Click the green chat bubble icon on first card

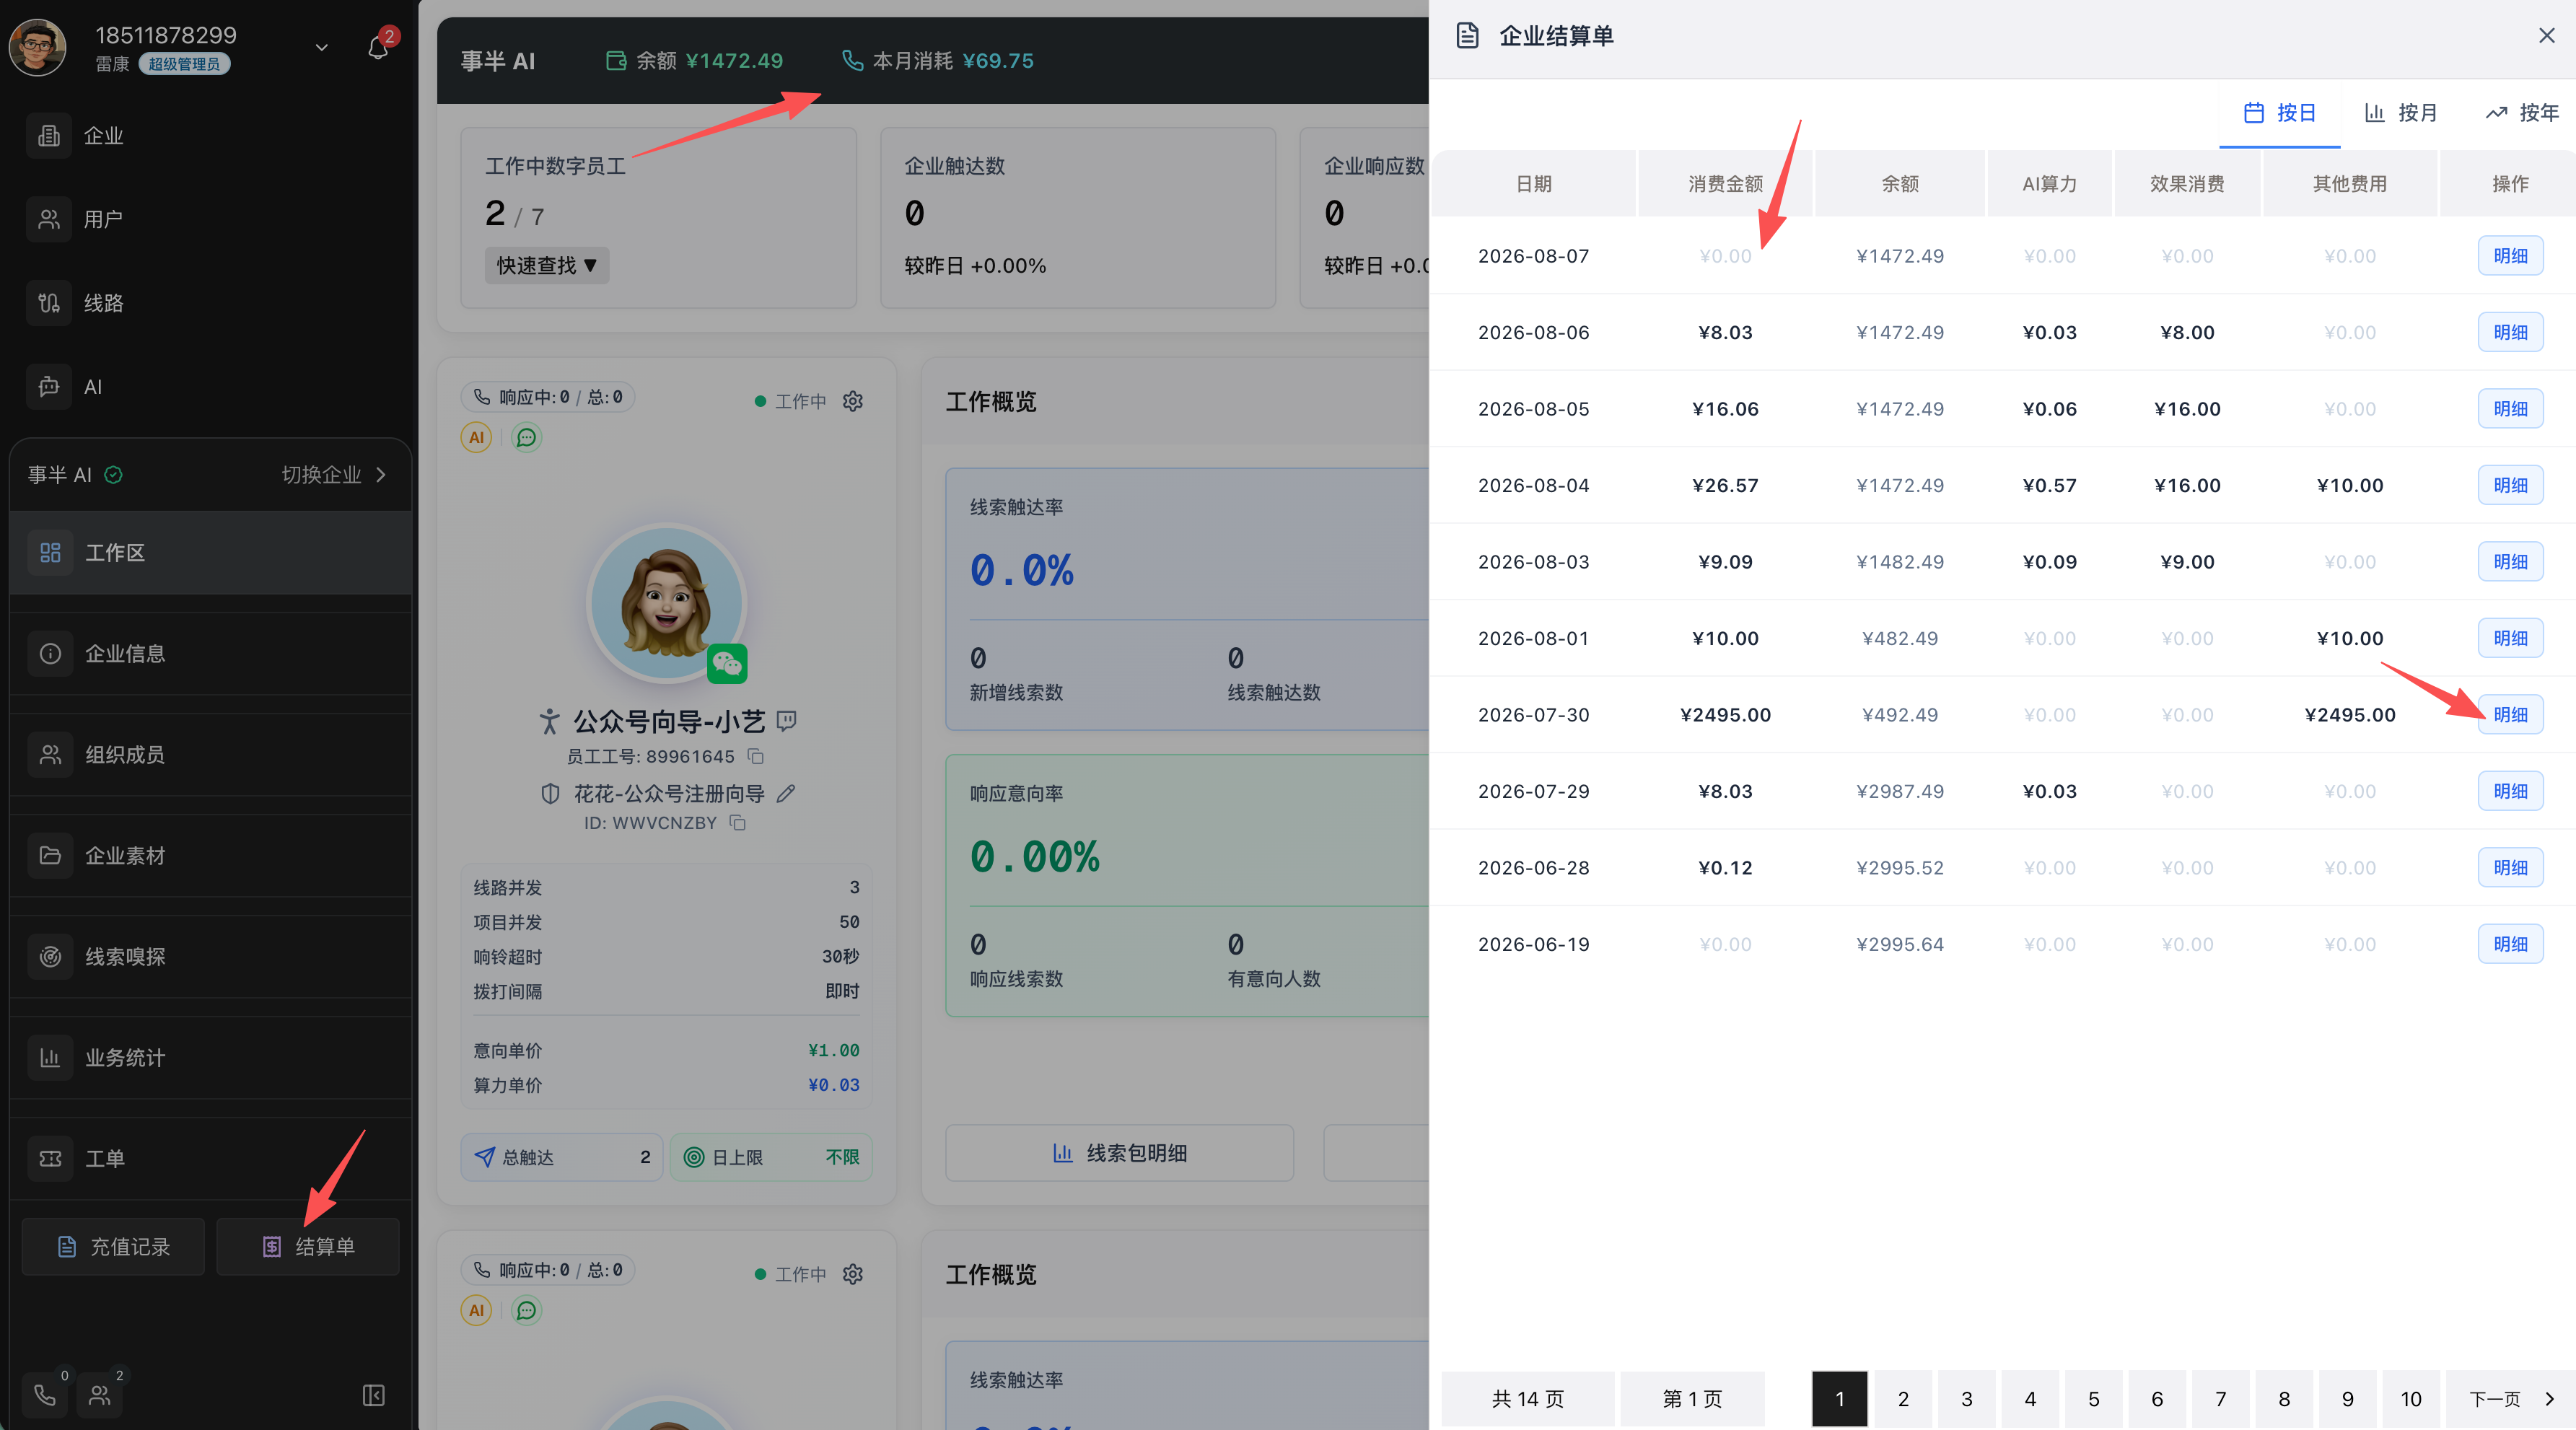(527, 437)
